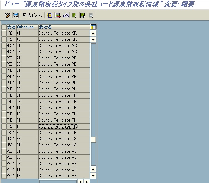Image resolution: width=209 pixels, height=183 pixels.
Task: Select the row for PH01 EI
Action: tap(4, 70)
